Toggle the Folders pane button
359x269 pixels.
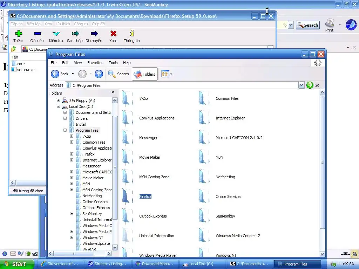pyautogui.click(x=145, y=74)
